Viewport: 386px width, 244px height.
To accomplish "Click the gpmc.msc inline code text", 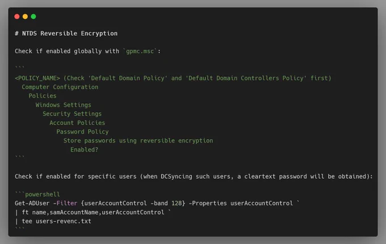I will pos(140,51).
